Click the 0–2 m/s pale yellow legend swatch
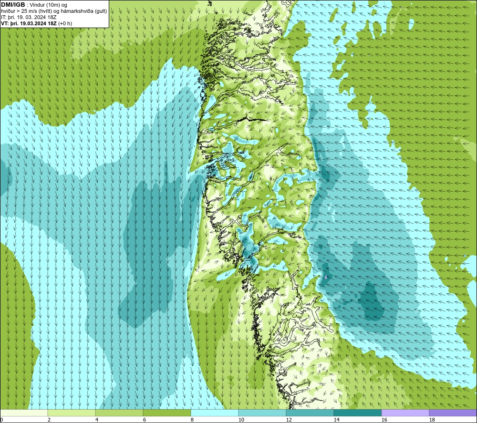Image resolution: width=477 pixels, height=423 pixels. click(x=24, y=413)
